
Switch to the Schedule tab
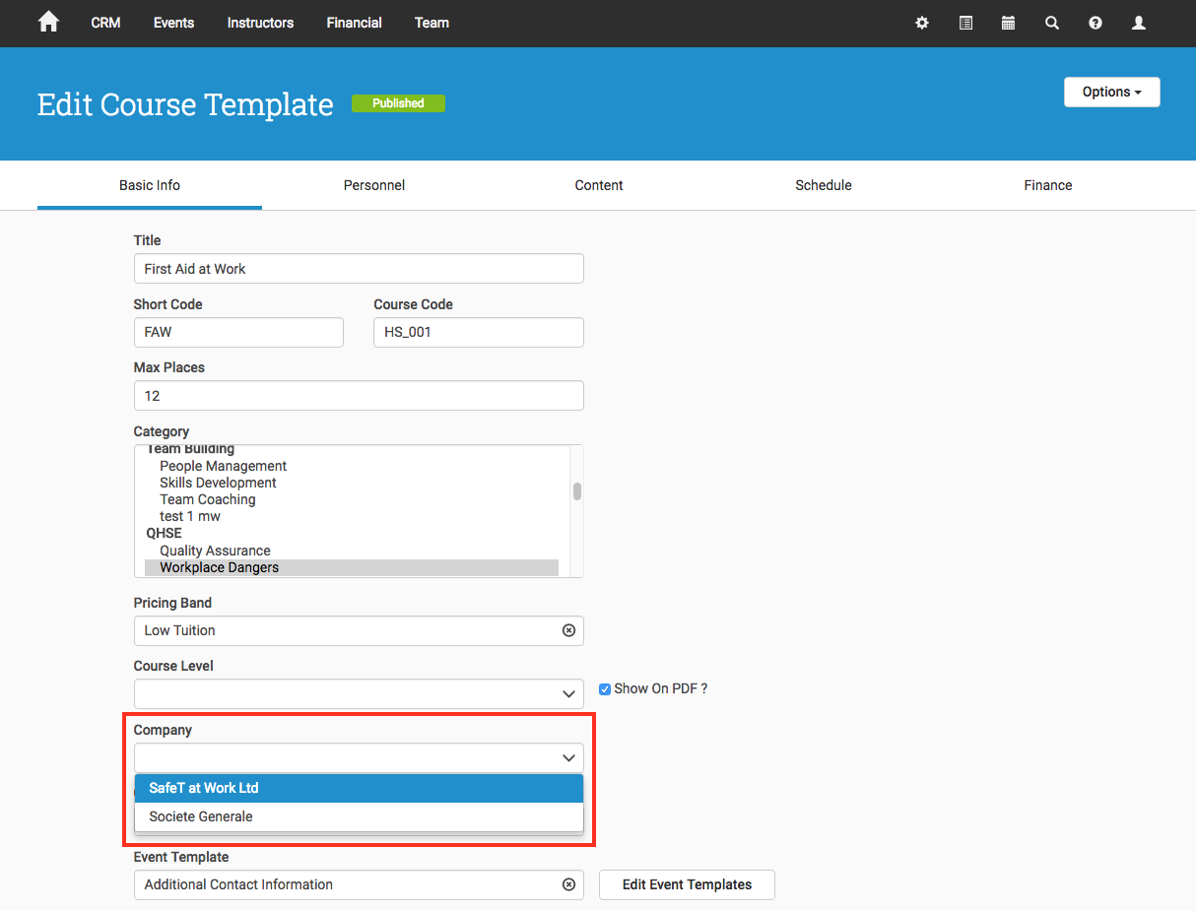824,185
